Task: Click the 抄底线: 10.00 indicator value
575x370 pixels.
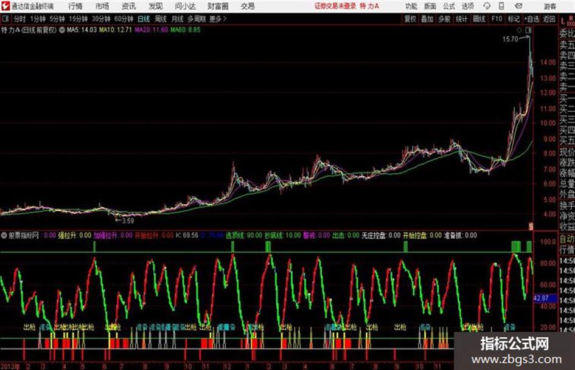Action: 283,236
